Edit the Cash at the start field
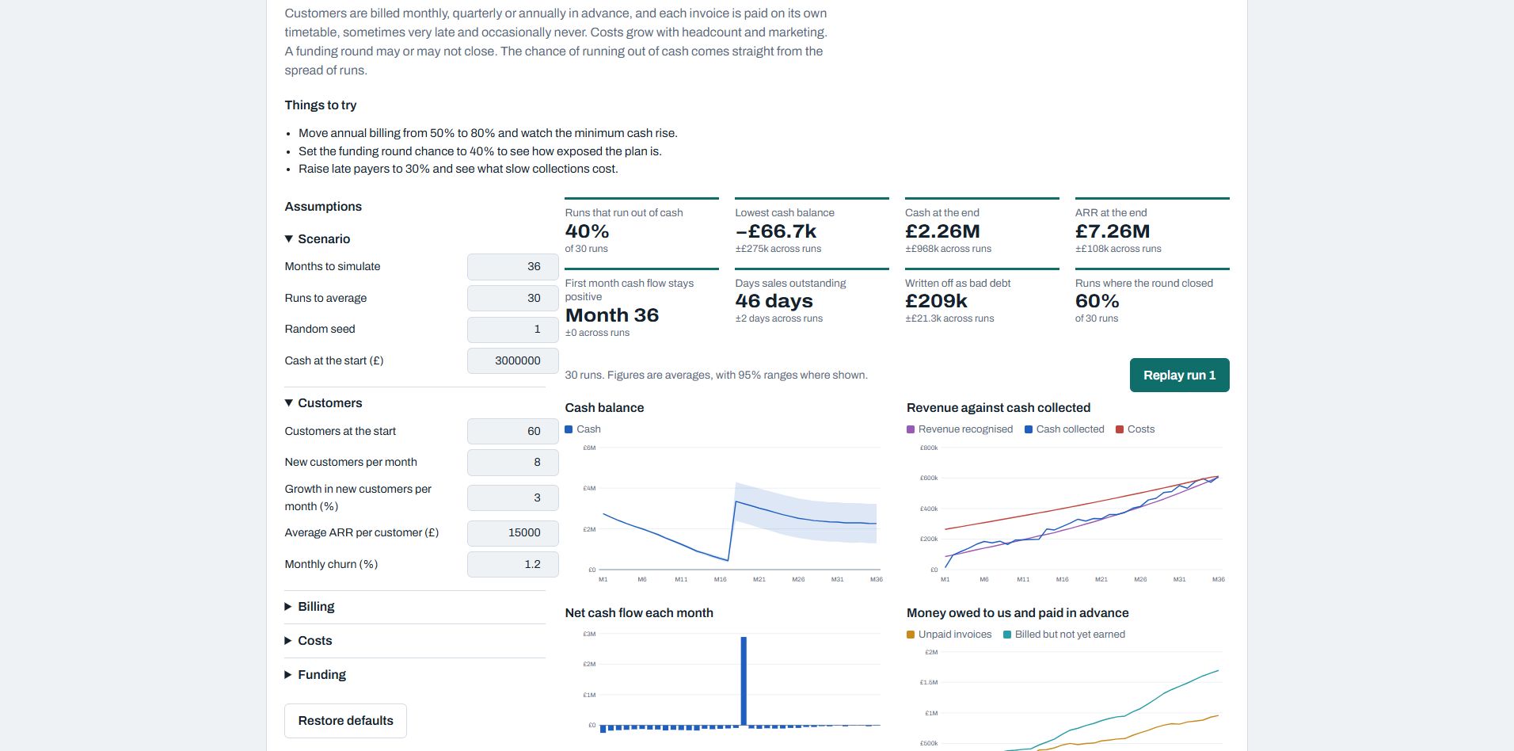This screenshot has height=751, width=1514. click(x=512, y=360)
